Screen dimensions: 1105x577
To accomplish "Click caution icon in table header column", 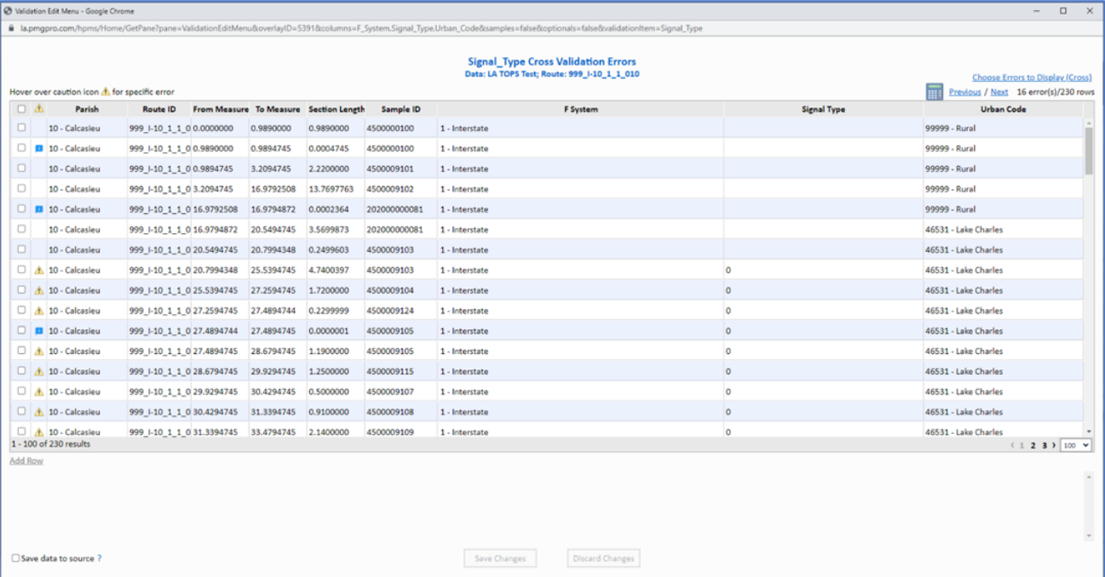I will [38, 109].
